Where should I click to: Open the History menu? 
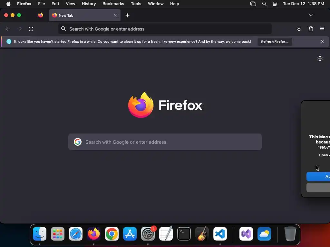pyautogui.click(x=89, y=4)
